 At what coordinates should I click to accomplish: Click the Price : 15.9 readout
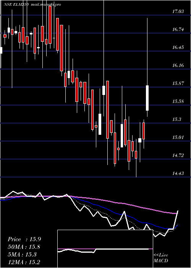pos(24,239)
